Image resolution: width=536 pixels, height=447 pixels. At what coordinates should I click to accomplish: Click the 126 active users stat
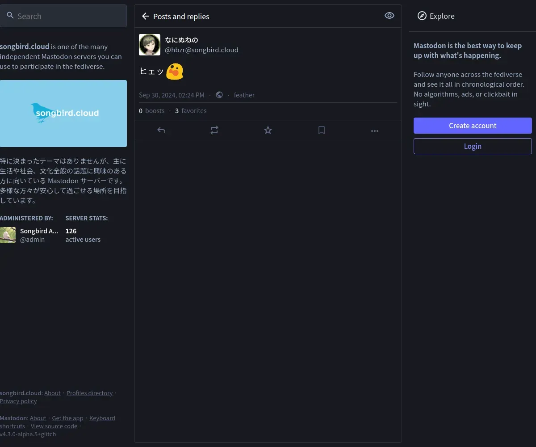(83, 235)
